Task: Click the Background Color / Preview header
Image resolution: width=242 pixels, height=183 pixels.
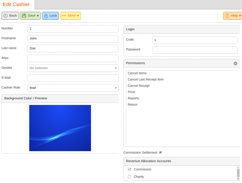Action: tap(60, 99)
